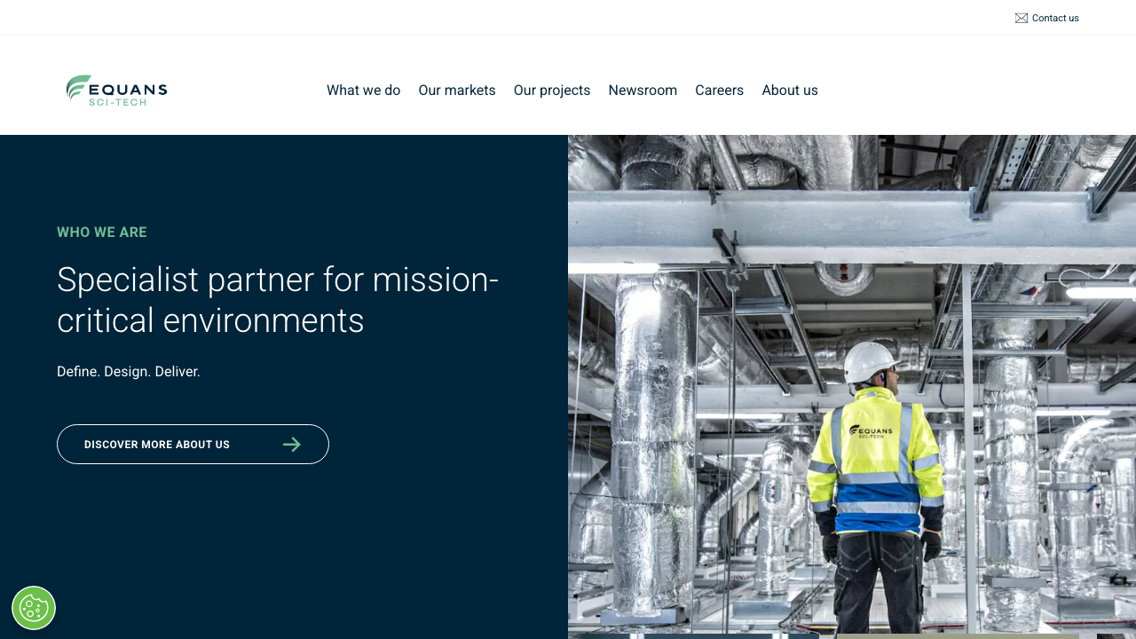This screenshot has width=1136, height=639.
Task: Open cookie preferences via green cookie icon
Action: point(33,608)
